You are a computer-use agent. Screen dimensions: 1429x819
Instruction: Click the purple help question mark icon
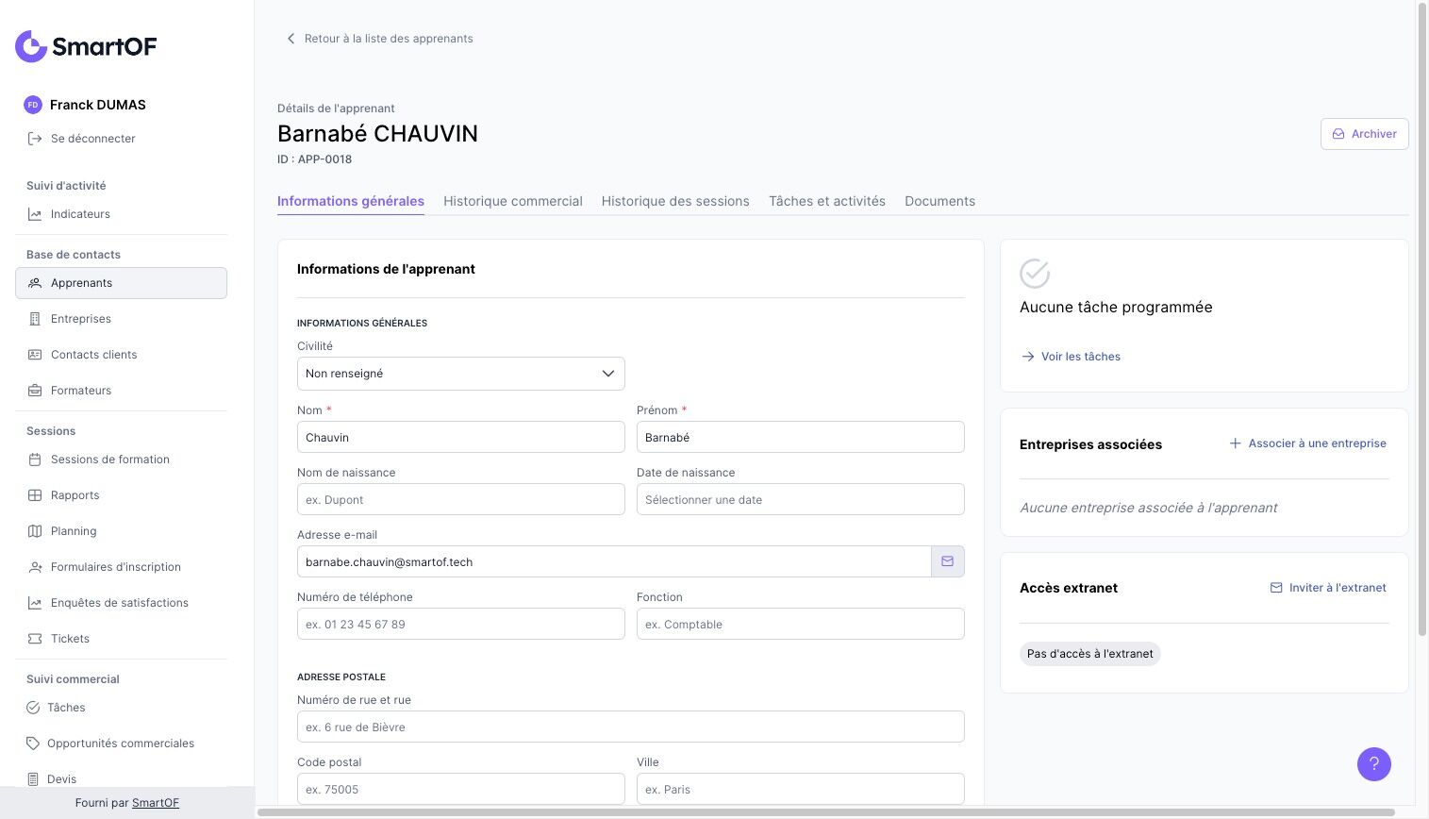point(1373,764)
